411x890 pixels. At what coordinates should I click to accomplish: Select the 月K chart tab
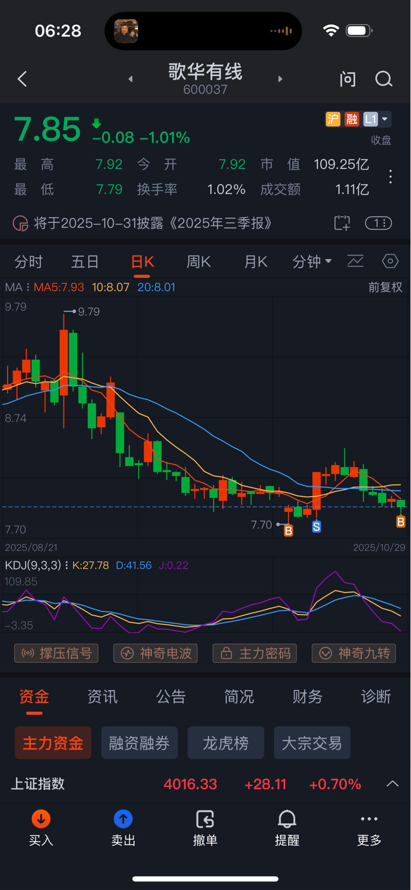(255, 261)
